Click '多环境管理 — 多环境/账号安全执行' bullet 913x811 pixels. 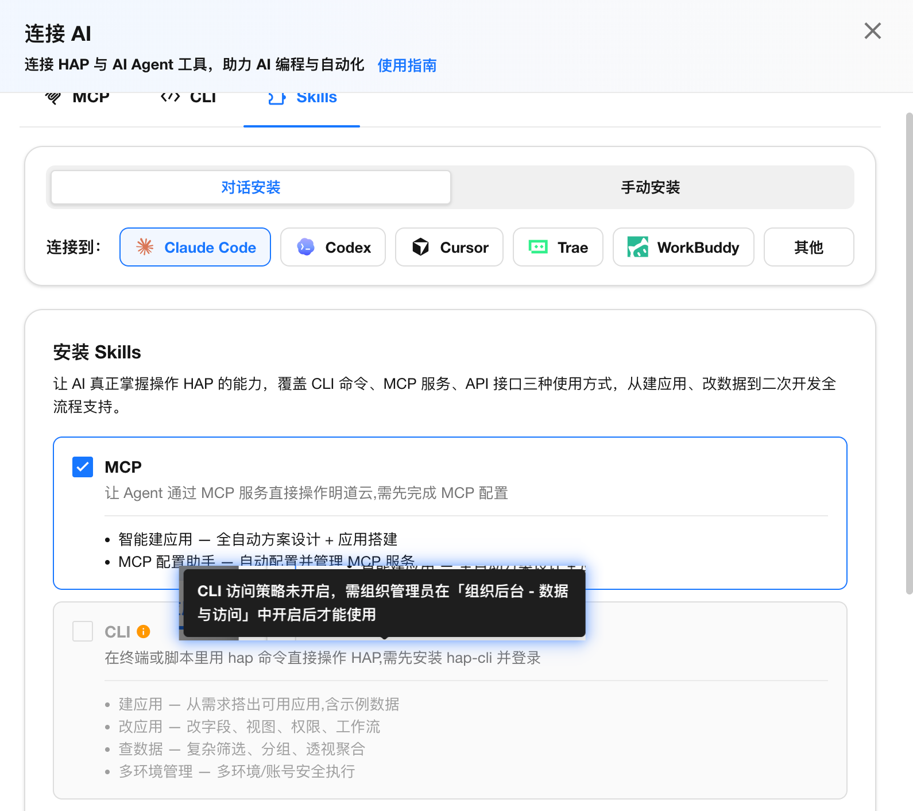(237, 771)
